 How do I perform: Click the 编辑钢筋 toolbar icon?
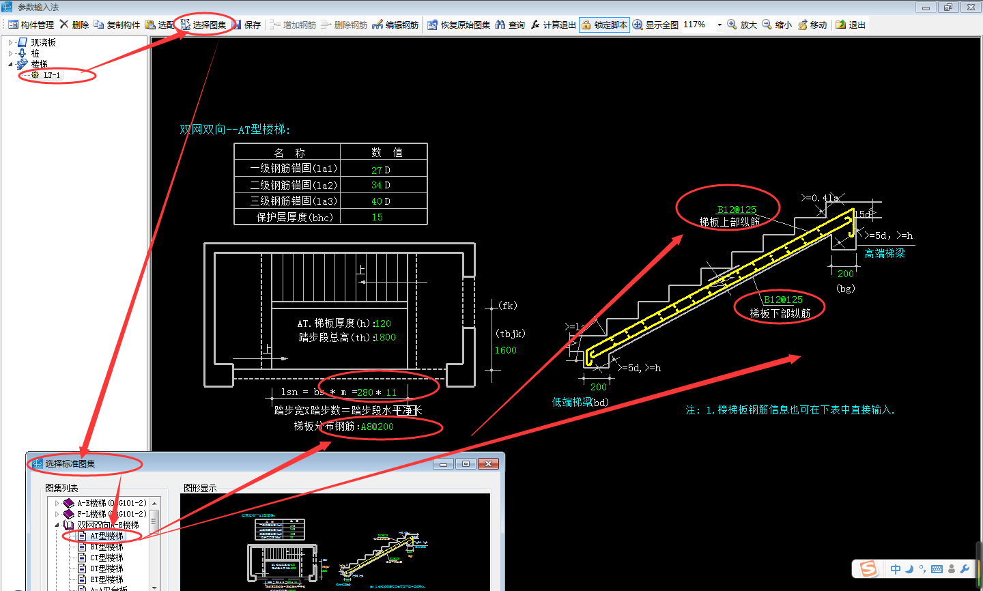(x=377, y=25)
